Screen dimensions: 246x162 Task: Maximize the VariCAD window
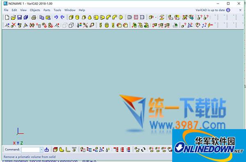coord(228,3)
